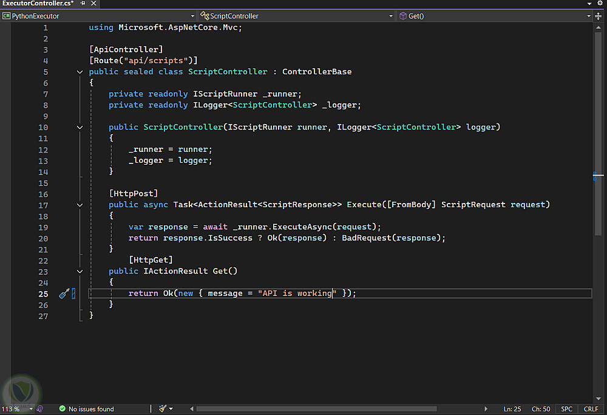This screenshot has width=607, height=415.
Task: Collapse the ScriptController class region
Action: click(80, 72)
